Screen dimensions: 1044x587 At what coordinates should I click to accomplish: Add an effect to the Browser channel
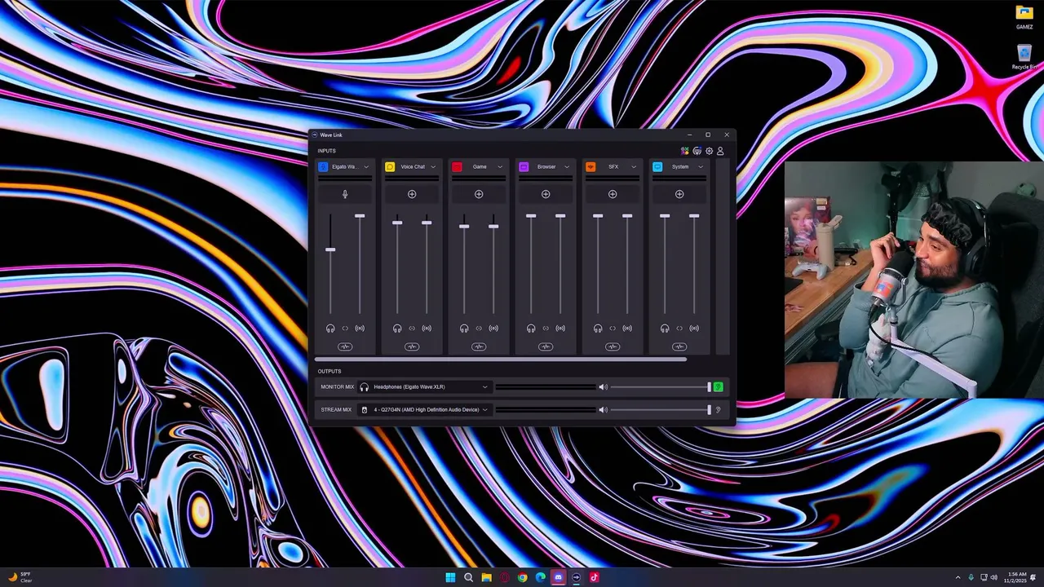(546, 194)
